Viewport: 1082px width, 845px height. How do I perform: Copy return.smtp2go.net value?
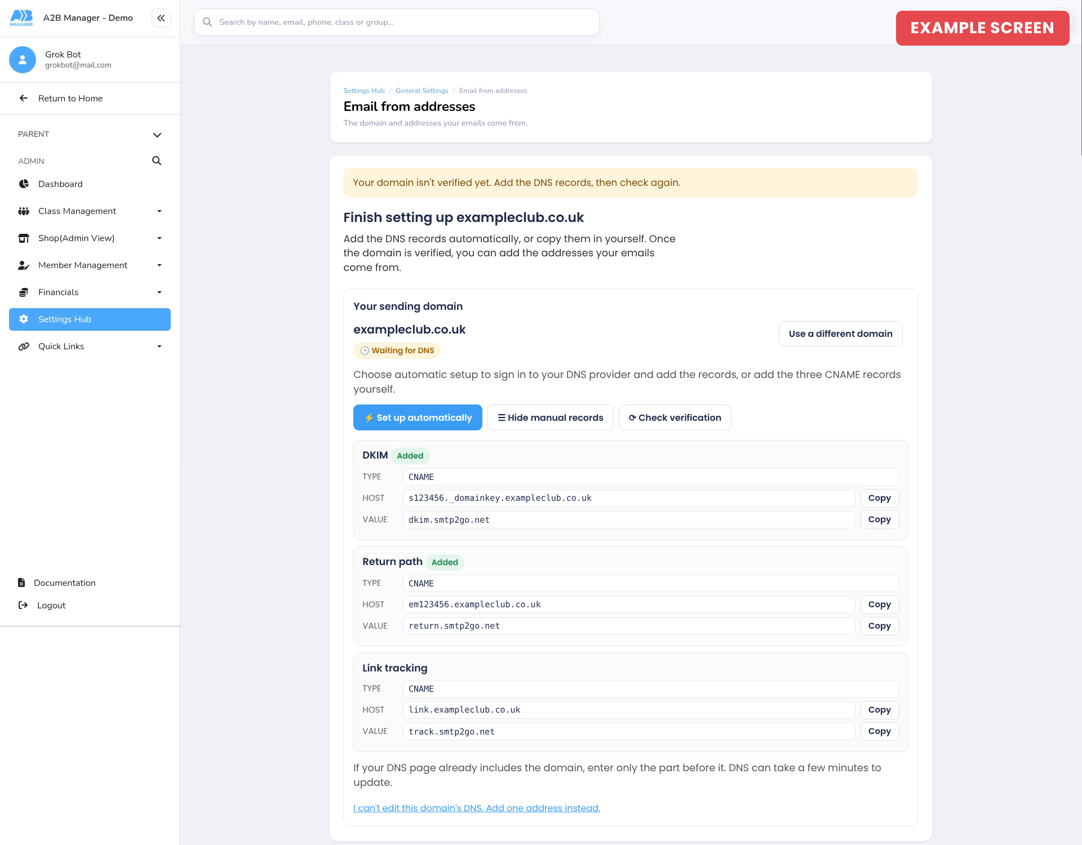(879, 626)
